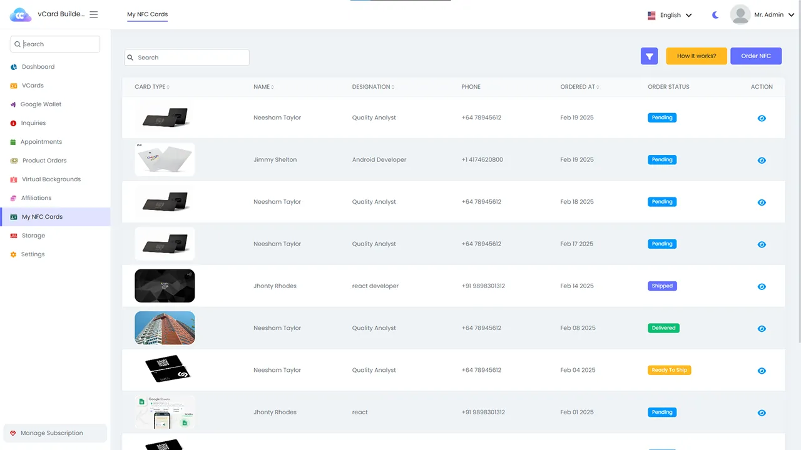This screenshot has height=450, width=801.
Task: Click Jimmy Shelton white card thumbnail
Action: pyautogui.click(x=165, y=159)
